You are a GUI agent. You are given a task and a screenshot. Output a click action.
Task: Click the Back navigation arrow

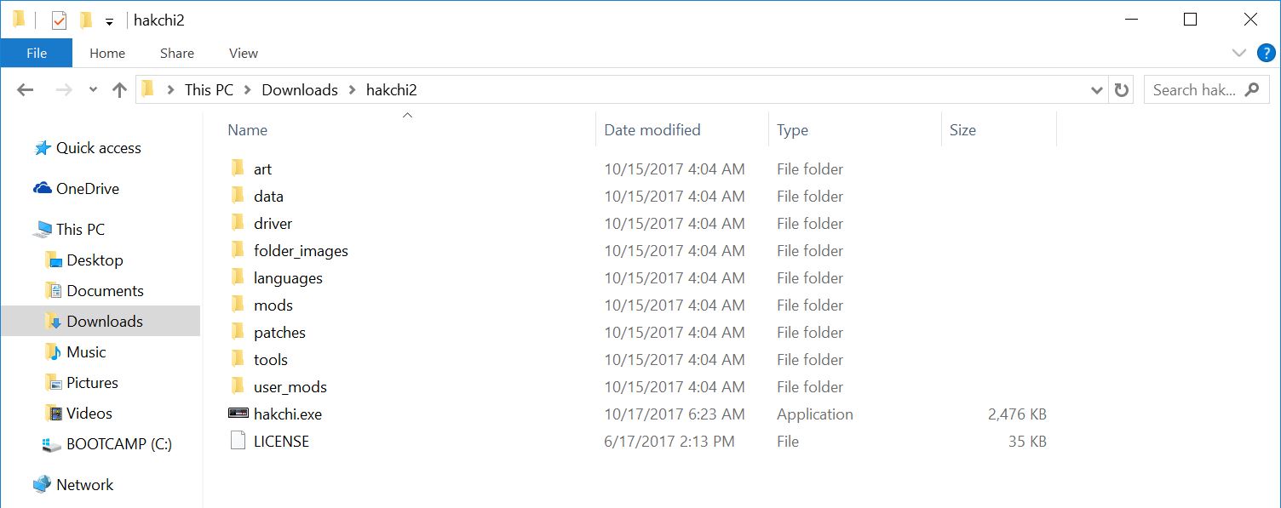click(25, 89)
